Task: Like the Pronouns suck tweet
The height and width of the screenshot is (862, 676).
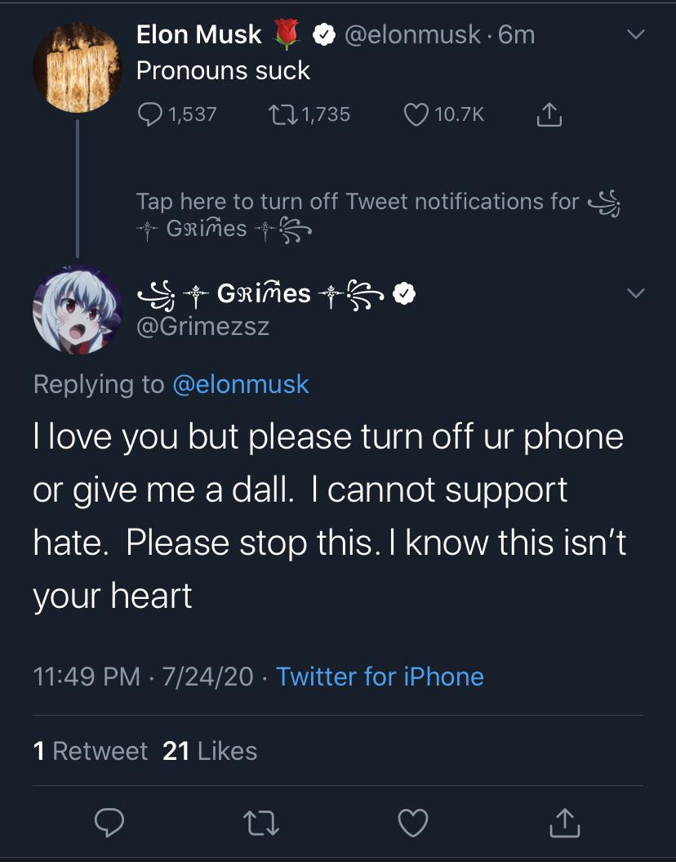Action: [416, 114]
